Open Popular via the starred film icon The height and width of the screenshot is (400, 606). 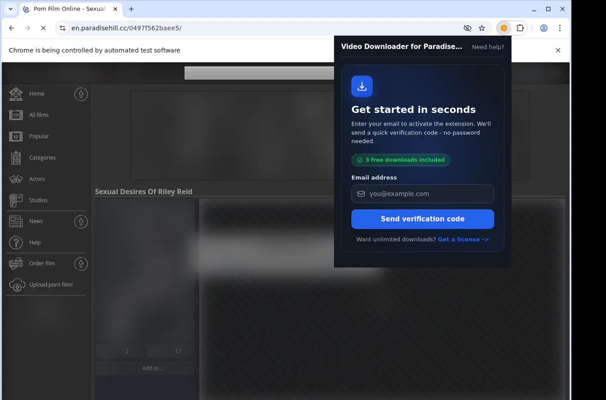[x=16, y=137]
